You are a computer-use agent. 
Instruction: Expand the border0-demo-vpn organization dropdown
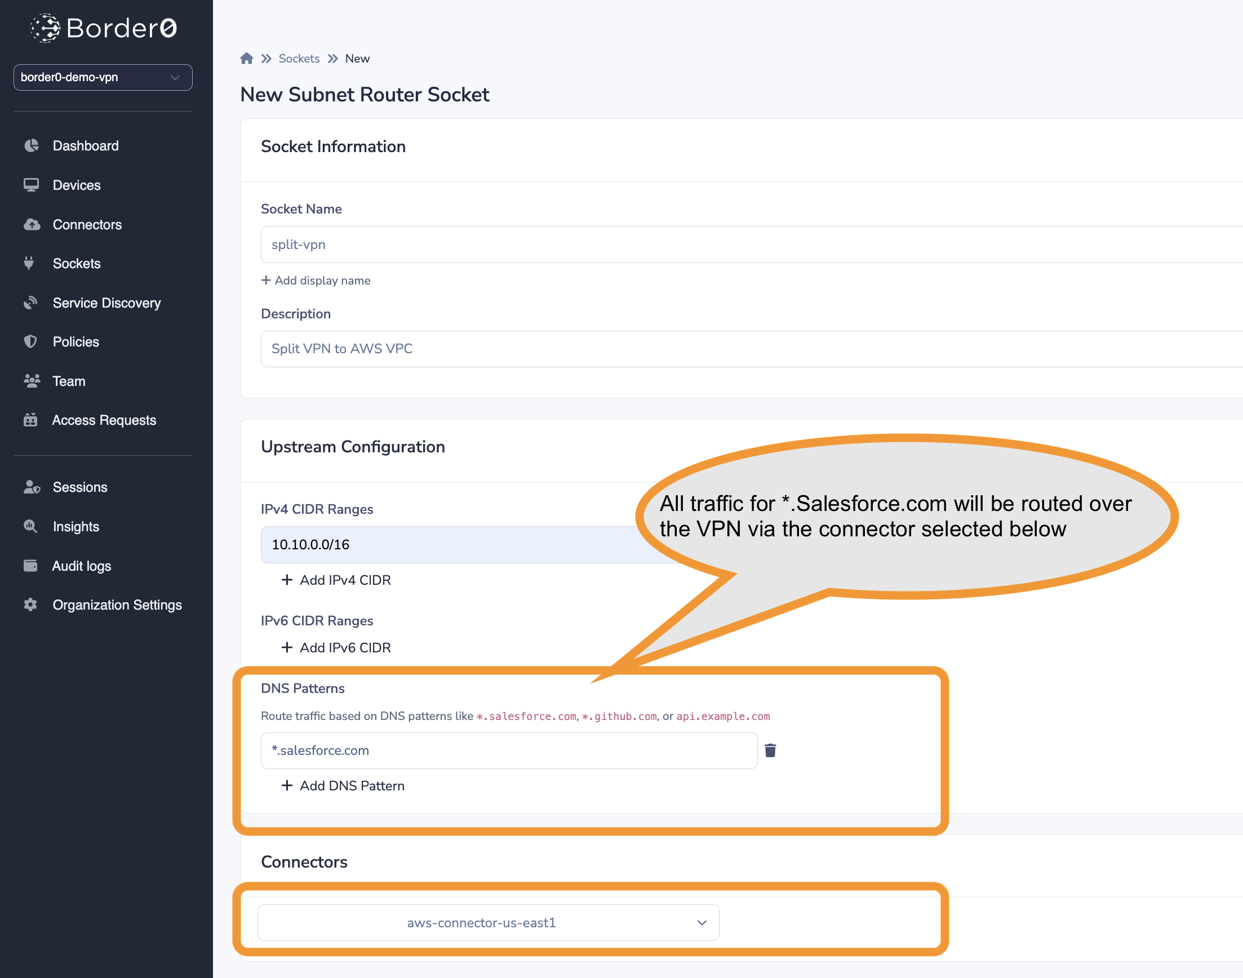coord(103,77)
